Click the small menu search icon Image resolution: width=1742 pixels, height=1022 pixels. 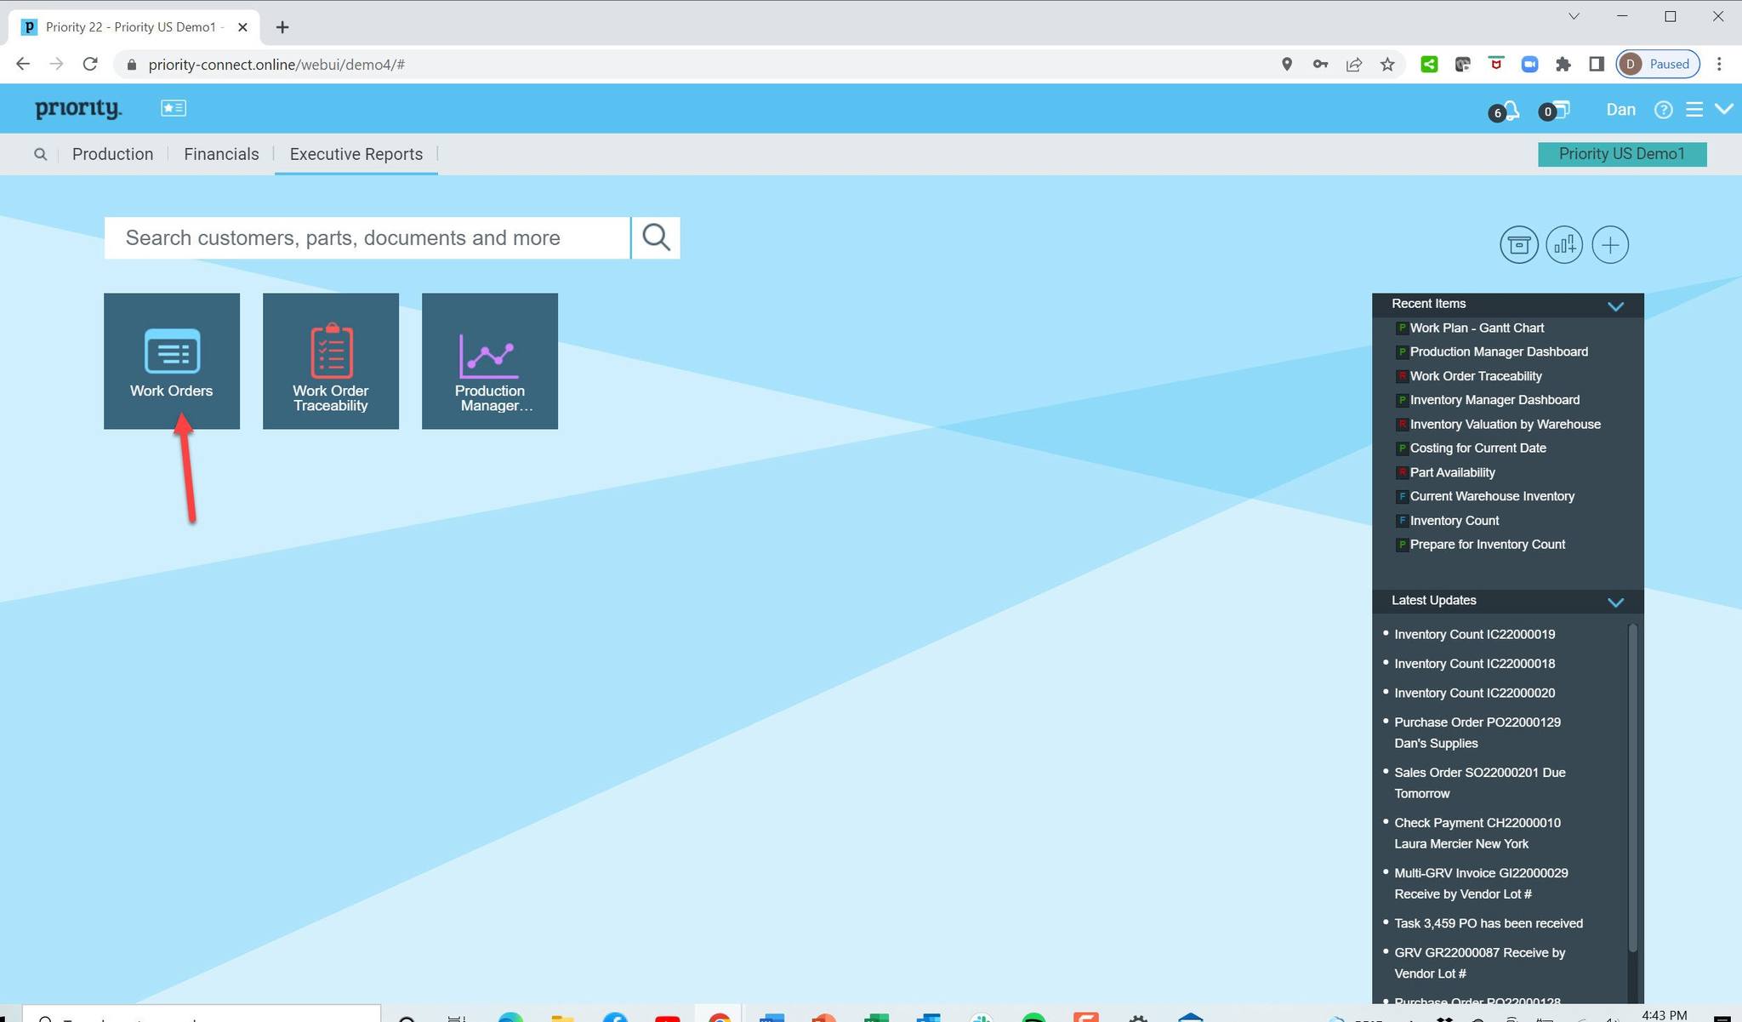coord(40,154)
